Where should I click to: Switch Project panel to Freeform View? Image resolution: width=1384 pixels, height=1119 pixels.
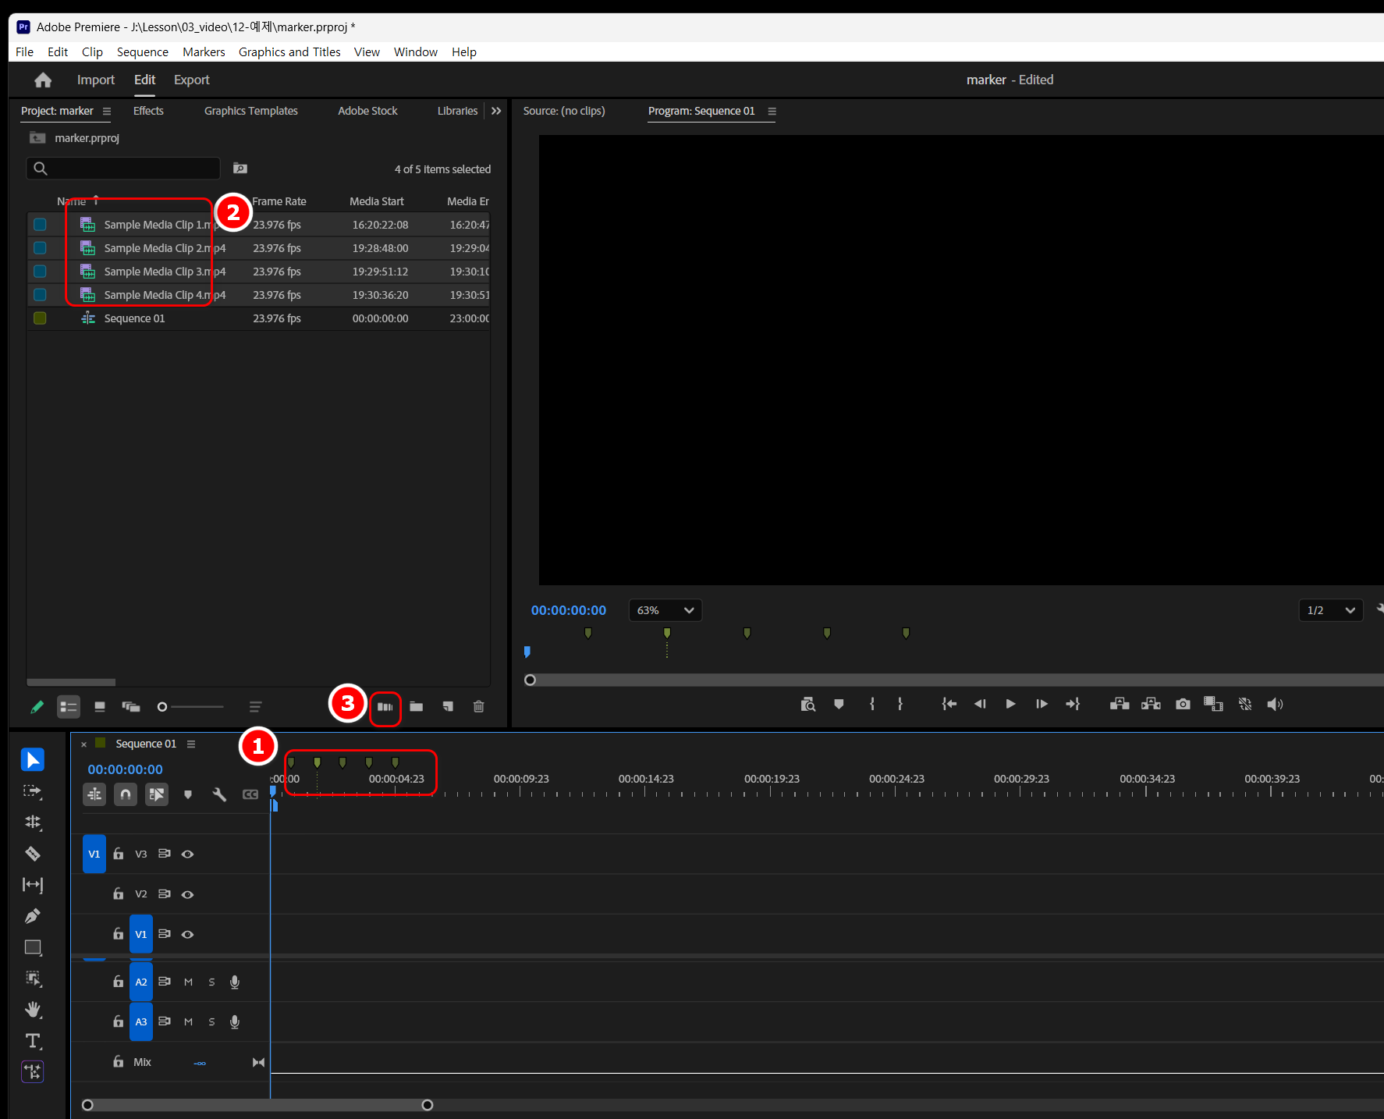[131, 707]
